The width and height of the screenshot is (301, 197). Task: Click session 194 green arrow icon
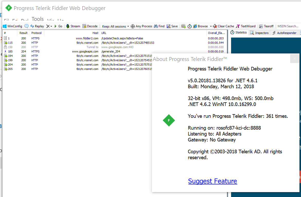point(6,56)
